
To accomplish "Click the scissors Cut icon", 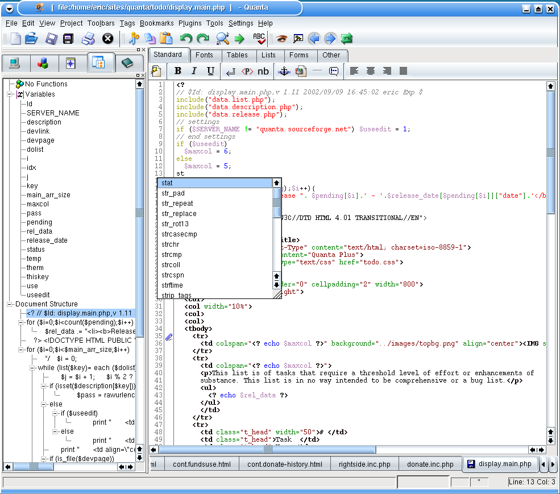I will (134, 39).
